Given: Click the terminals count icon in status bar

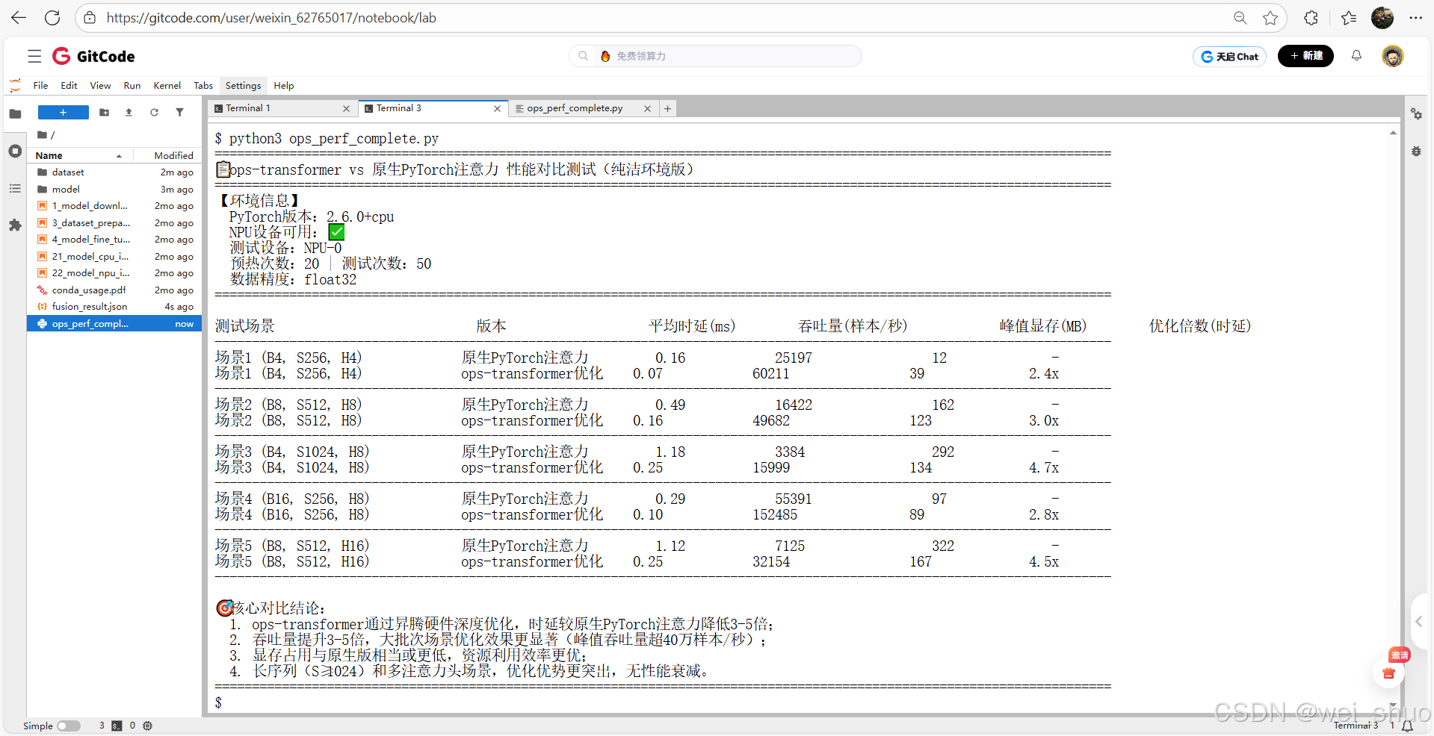Looking at the screenshot, I should [117, 726].
